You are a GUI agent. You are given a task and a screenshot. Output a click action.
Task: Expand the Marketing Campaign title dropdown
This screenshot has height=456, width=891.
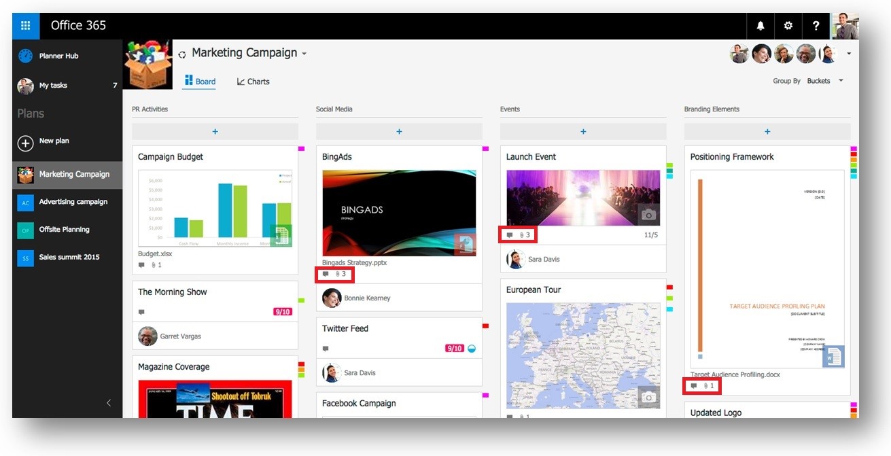click(x=304, y=54)
